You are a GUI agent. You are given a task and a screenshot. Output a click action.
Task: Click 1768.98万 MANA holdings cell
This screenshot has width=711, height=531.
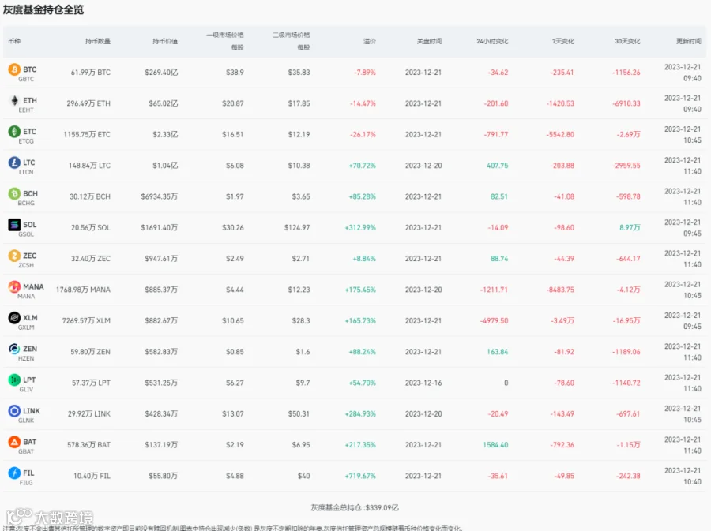click(x=83, y=290)
